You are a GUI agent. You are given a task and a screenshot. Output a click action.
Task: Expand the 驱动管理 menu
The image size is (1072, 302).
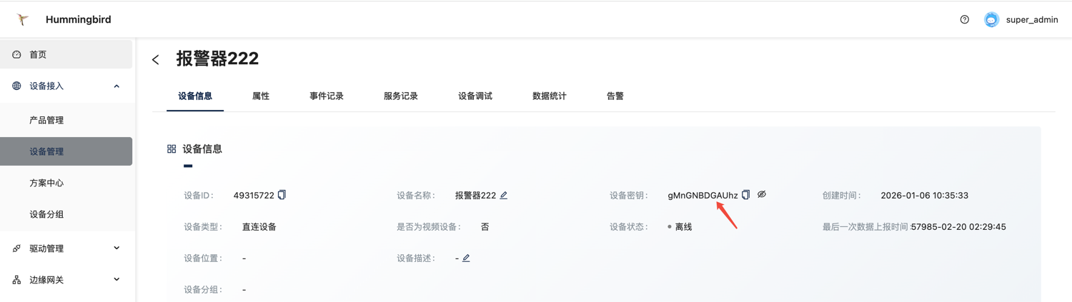[116, 248]
